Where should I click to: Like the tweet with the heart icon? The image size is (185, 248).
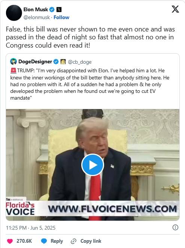pos(10,241)
